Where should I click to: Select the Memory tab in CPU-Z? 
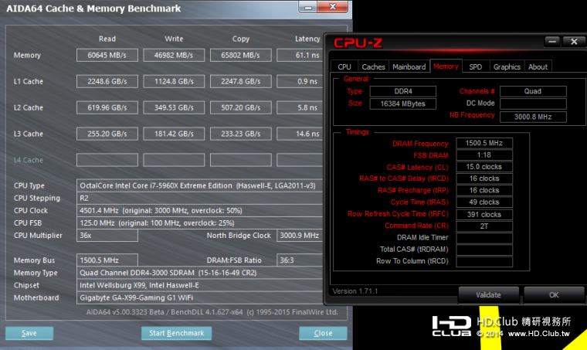(x=446, y=66)
